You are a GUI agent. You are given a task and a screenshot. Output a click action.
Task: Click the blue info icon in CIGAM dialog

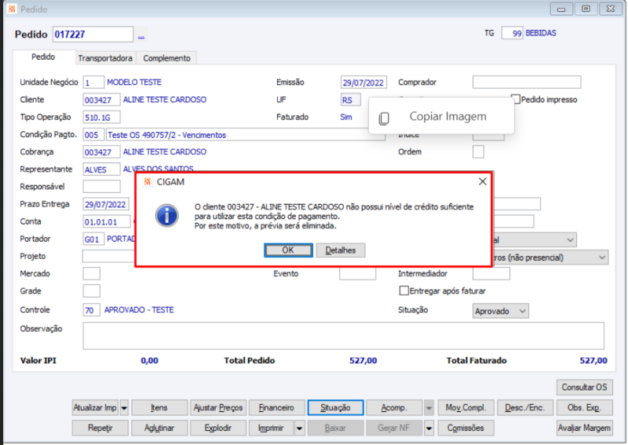tap(167, 216)
